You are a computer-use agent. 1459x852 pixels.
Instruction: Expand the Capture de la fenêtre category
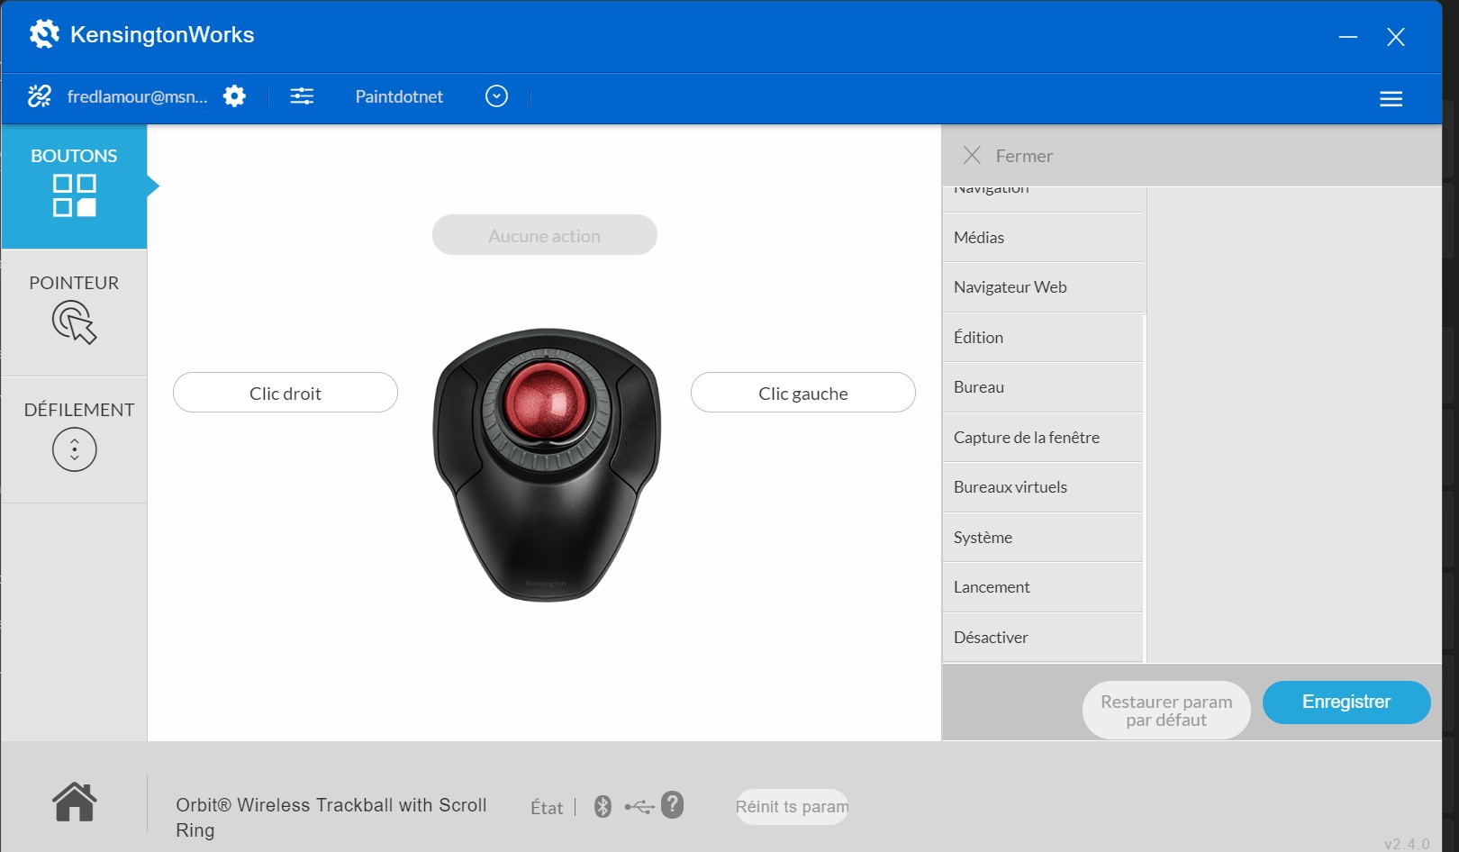point(1043,438)
